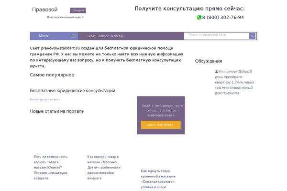Open the Снежная королева return article
The image size is (287, 191).
click(158, 179)
